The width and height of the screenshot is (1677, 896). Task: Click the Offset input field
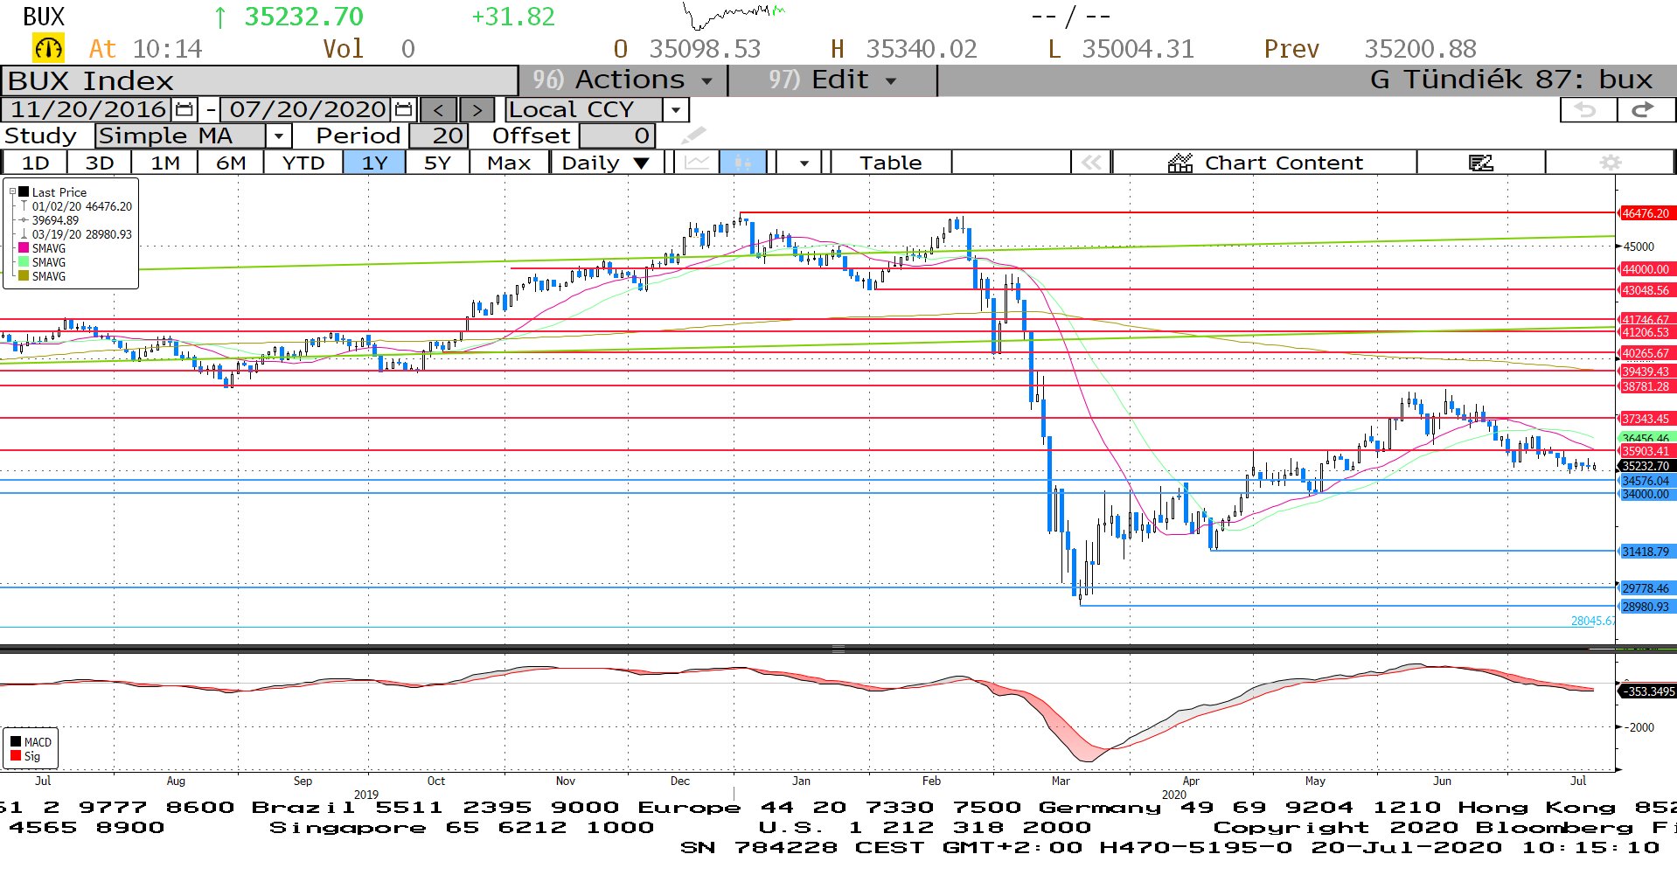pyautogui.click(x=617, y=135)
